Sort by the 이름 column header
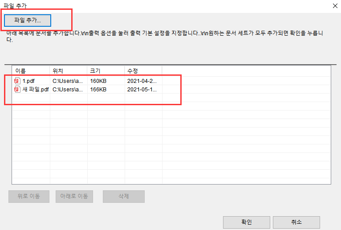 coord(31,71)
